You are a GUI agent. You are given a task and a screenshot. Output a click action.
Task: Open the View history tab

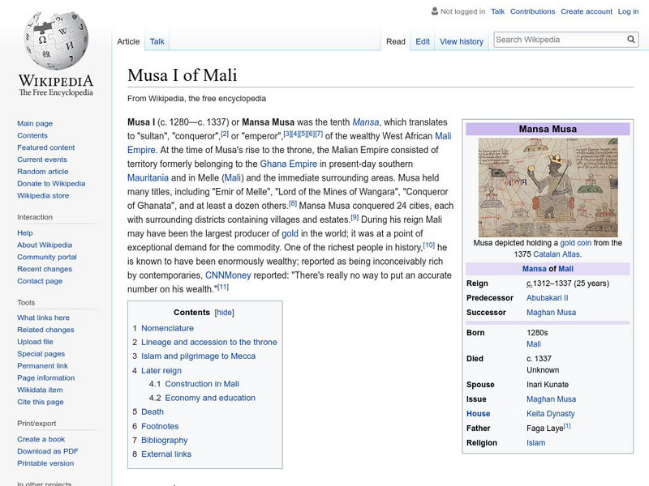click(x=461, y=40)
